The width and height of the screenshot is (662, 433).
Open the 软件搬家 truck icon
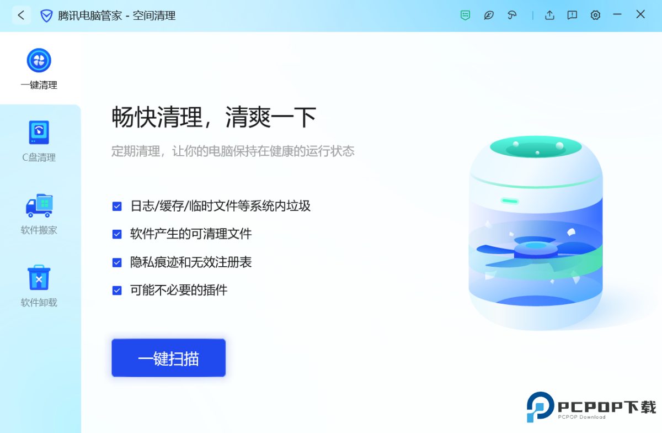point(39,205)
